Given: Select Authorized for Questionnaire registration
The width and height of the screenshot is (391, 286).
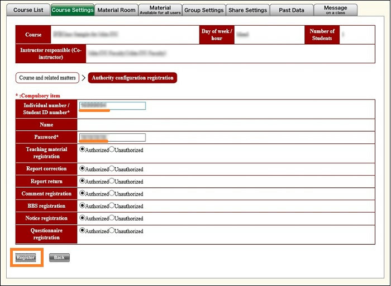Looking at the screenshot, I should point(83,230).
